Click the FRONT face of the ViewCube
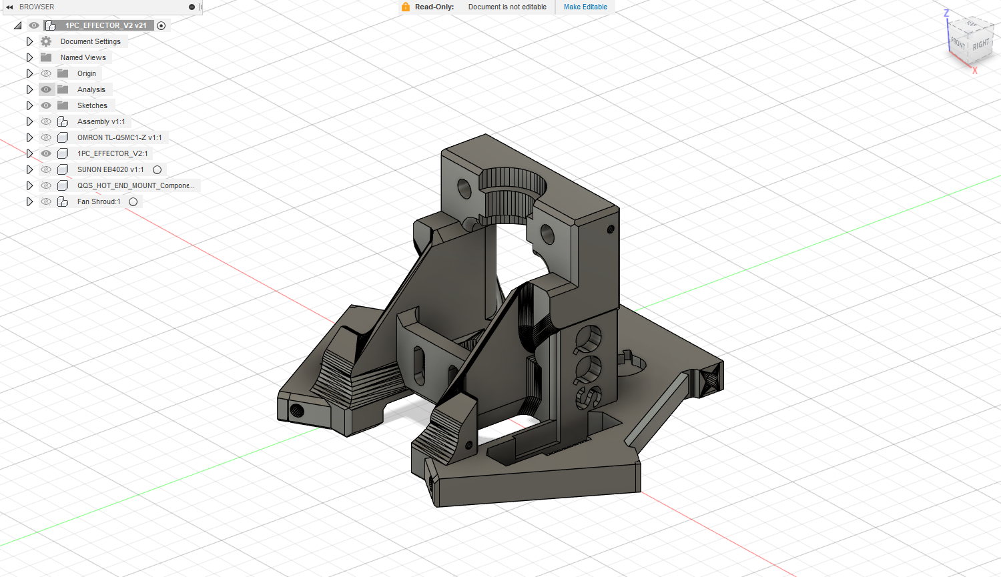Image resolution: width=1001 pixels, height=577 pixels. pos(958,43)
